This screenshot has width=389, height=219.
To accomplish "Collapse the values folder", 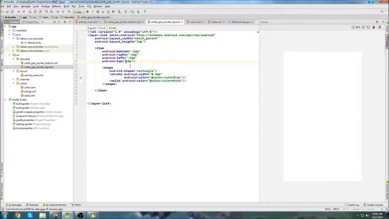I will click(13, 83).
